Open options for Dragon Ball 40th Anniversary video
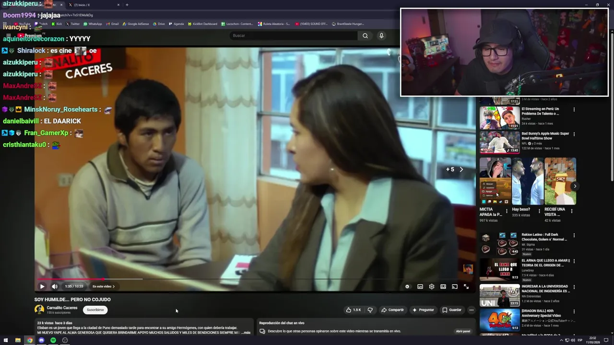The height and width of the screenshot is (345, 614). [x=574, y=312]
